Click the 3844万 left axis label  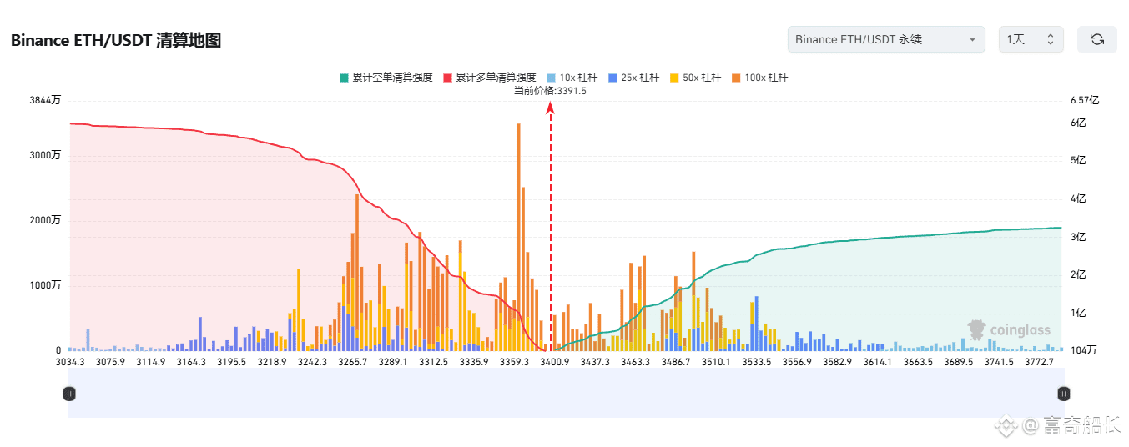coord(46,100)
